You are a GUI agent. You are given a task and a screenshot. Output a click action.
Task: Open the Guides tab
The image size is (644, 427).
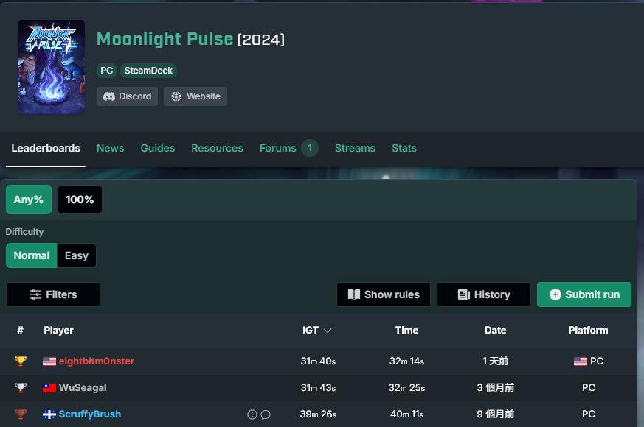click(x=158, y=148)
